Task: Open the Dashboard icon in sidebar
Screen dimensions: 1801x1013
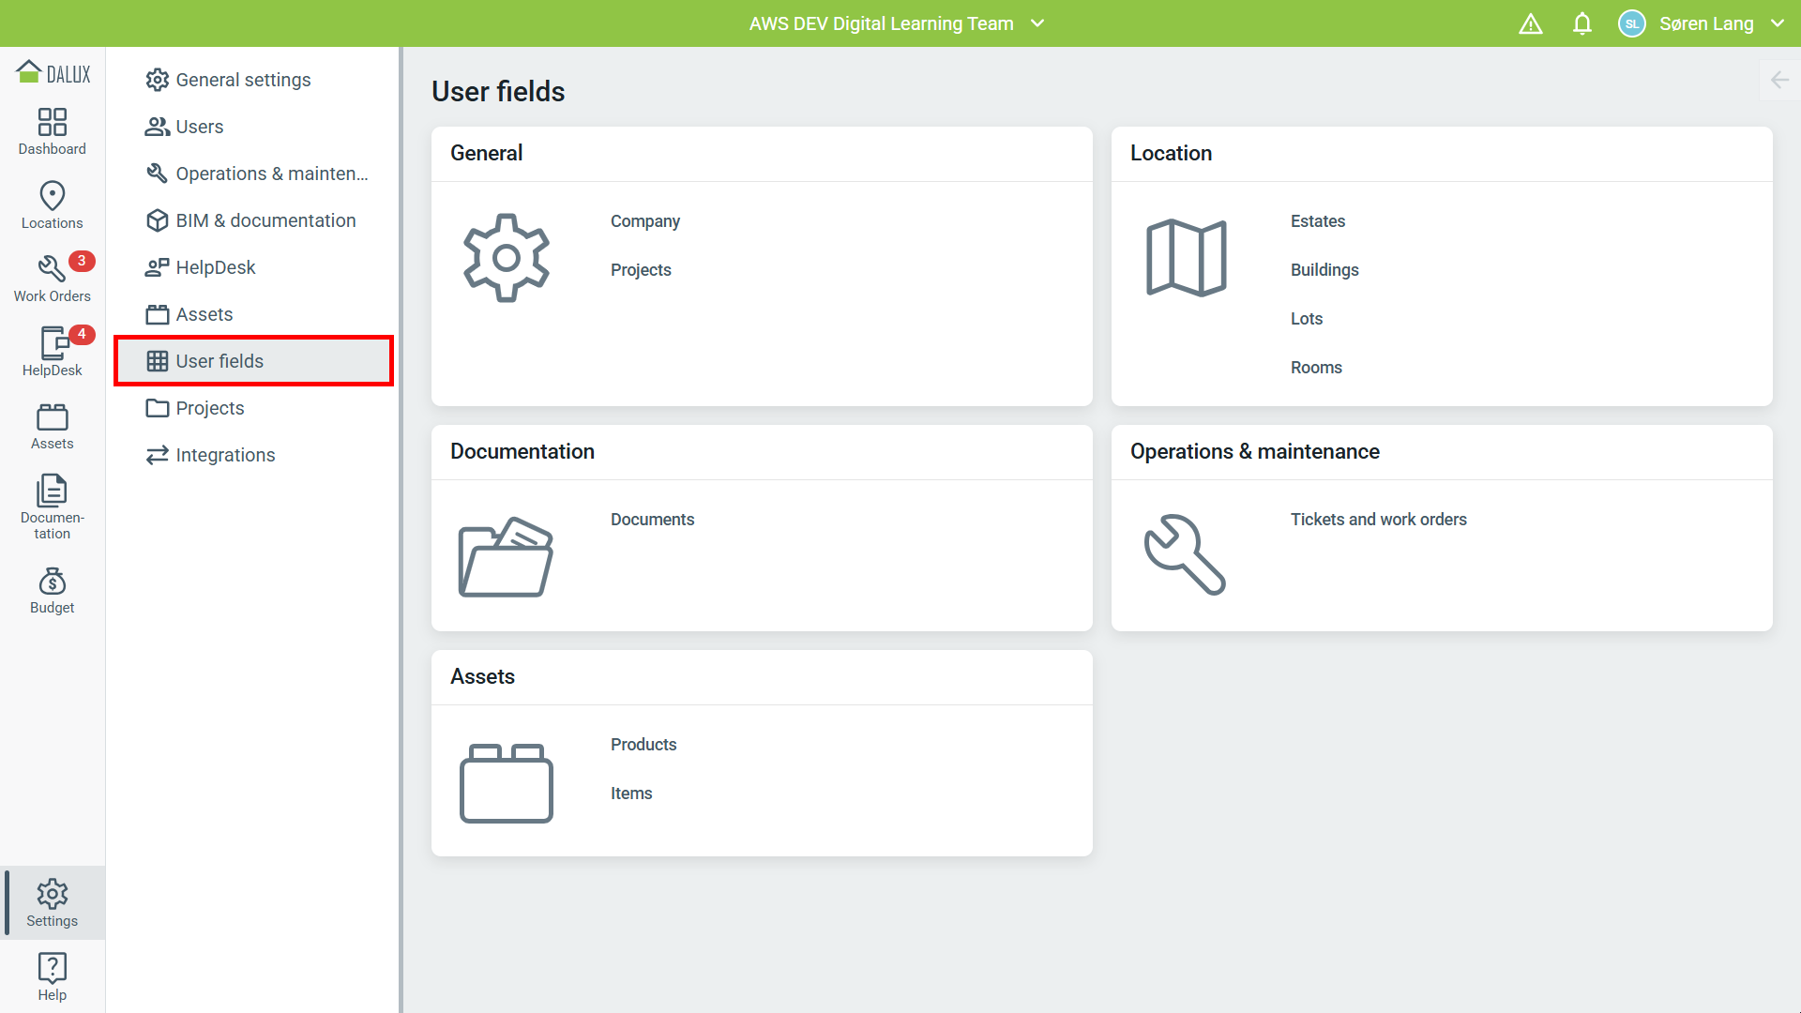Action: click(52, 131)
